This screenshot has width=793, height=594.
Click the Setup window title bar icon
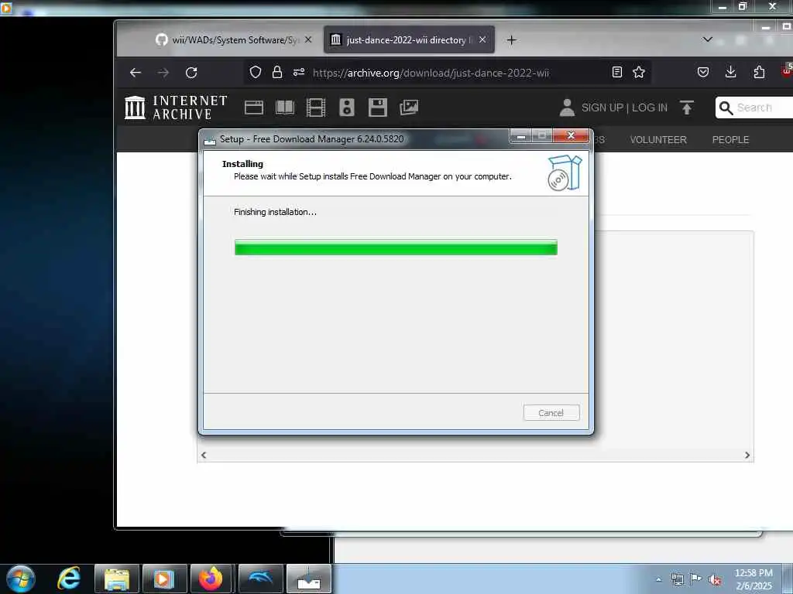point(209,140)
